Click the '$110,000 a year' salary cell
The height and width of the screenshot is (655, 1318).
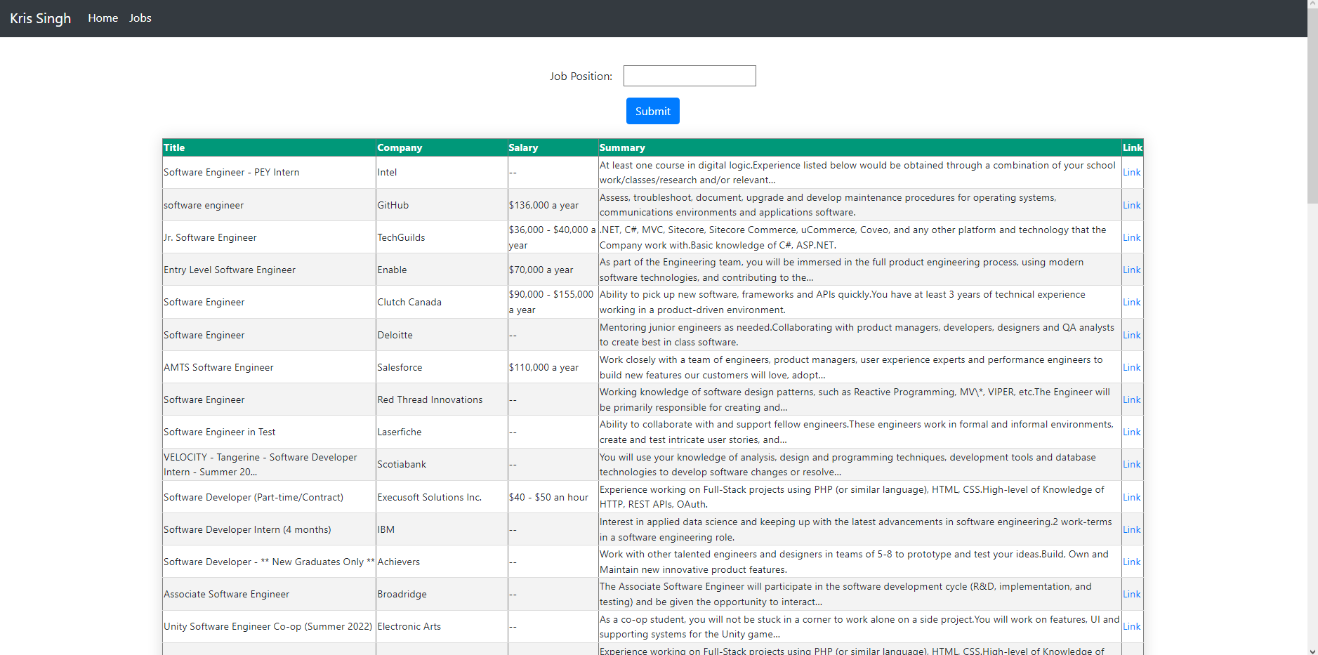[553, 367]
